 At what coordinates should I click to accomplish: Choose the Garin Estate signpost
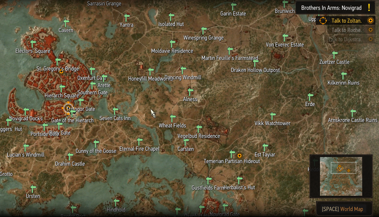coord(234,6)
